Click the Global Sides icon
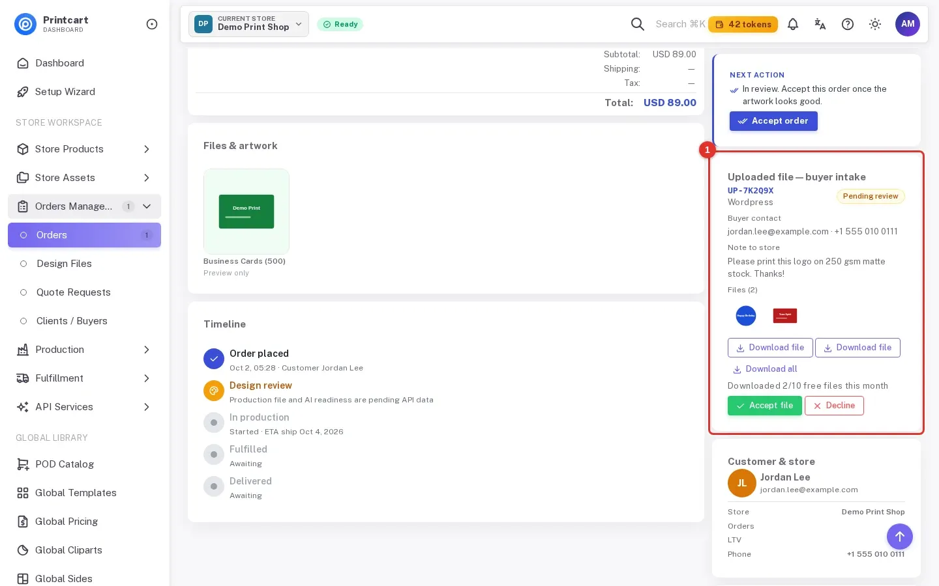Viewport: 939px width, 586px height. coord(23,579)
